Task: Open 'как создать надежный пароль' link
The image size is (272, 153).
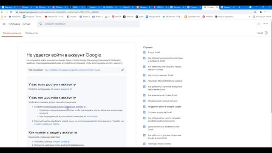Action: (x=79, y=122)
